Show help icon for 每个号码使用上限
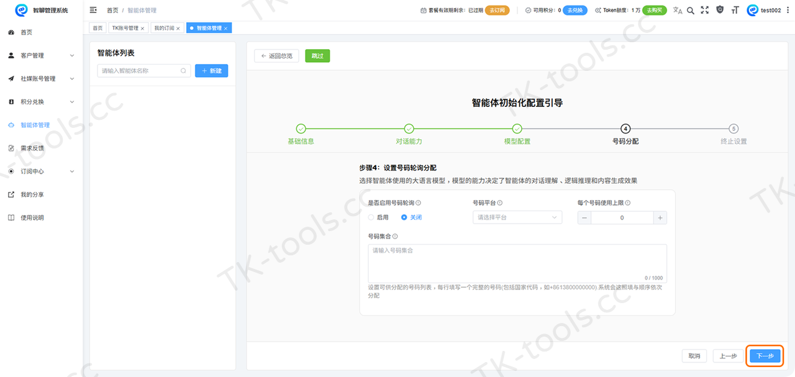The width and height of the screenshot is (795, 377). click(628, 202)
